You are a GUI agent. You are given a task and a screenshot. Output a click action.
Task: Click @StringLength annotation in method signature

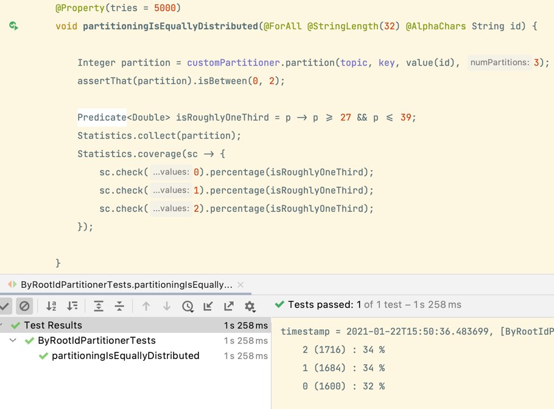[x=343, y=26]
